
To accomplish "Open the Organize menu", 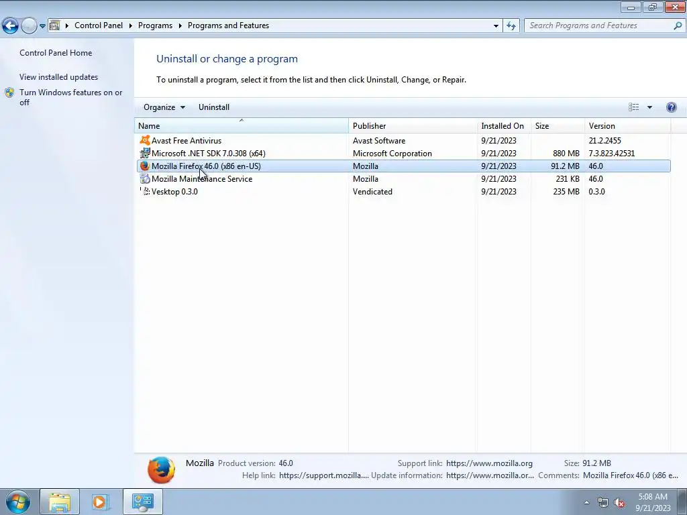I will [x=164, y=107].
